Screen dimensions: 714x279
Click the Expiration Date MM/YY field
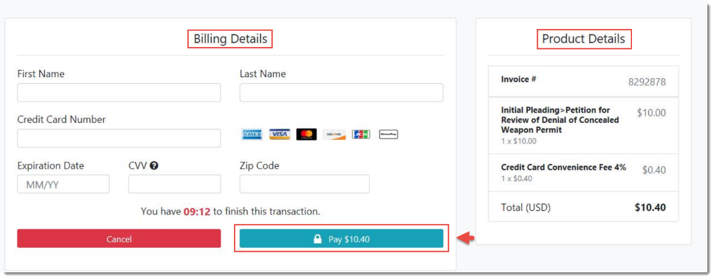point(63,184)
